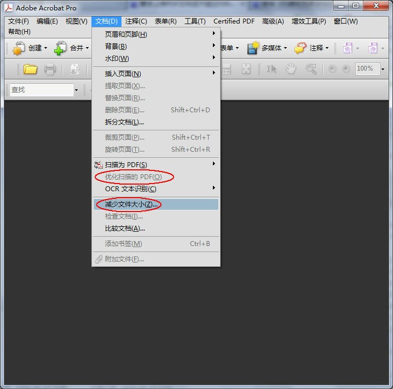Open the zoom percentage dropdown

click(x=383, y=69)
